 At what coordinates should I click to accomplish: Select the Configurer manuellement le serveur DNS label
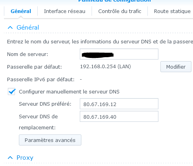(x=69, y=91)
